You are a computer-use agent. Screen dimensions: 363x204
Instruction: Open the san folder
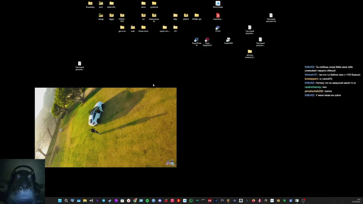pos(143,16)
